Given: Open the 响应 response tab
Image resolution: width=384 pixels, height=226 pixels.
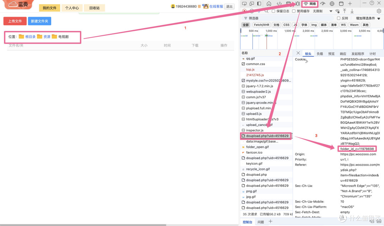Looking at the screenshot, I should coord(343,54).
